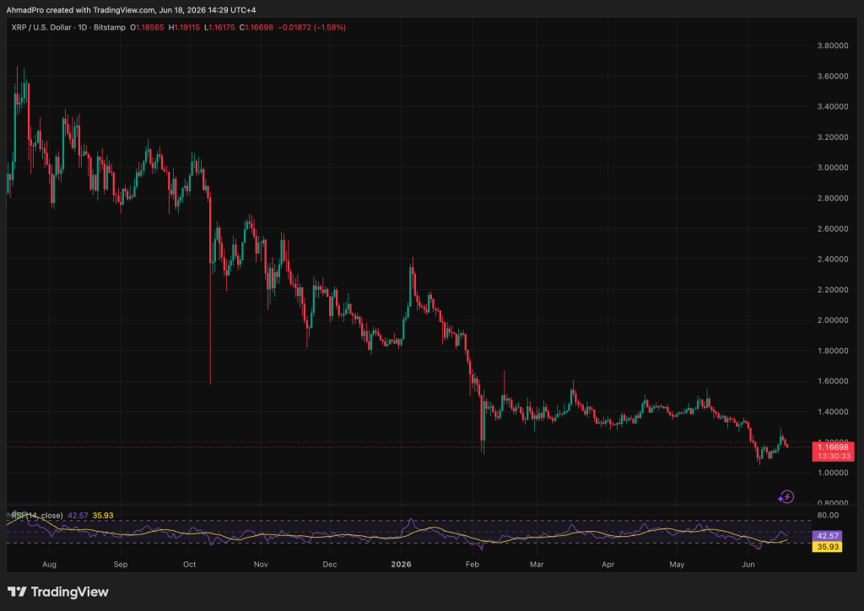Click the RSI (14, close) indicator label
Screen dimensions: 864x611
(37, 516)
